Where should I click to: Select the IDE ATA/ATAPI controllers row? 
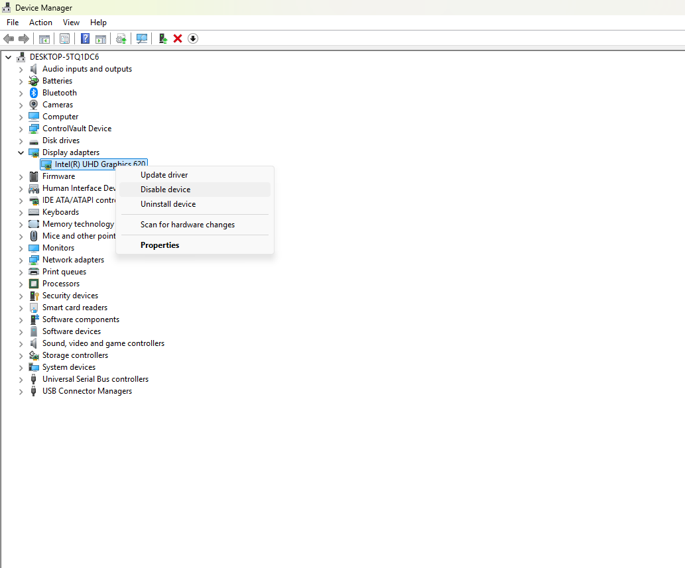(x=79, y=200)
